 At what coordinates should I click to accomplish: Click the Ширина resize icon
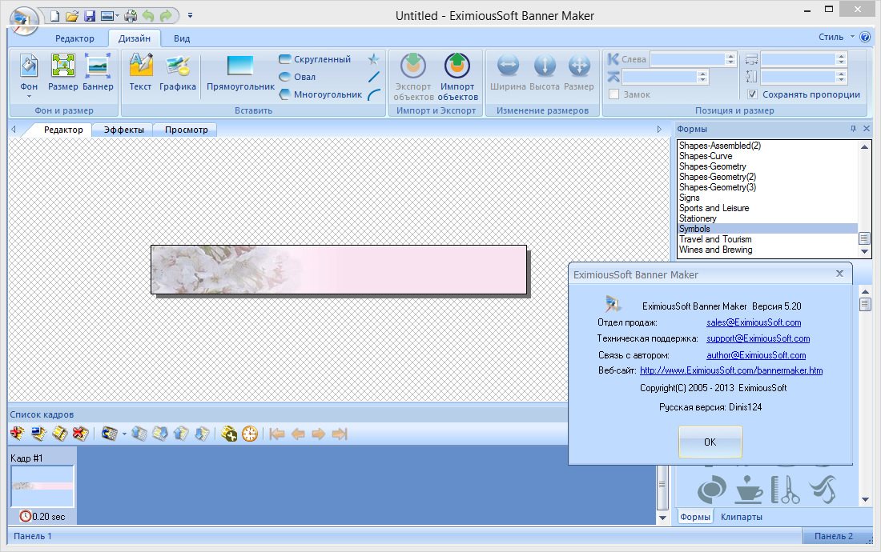[508, 72]
